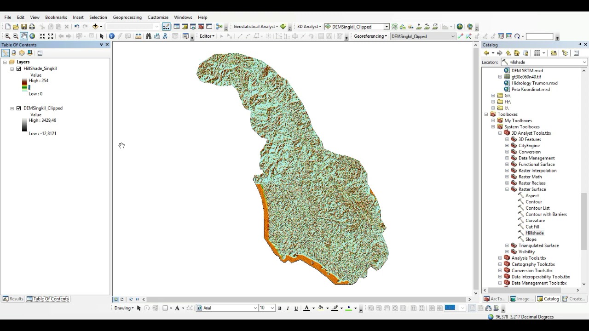Click the Open document folder icon
589x331 pixels.
pyautogui.click(x=16, y=27)
